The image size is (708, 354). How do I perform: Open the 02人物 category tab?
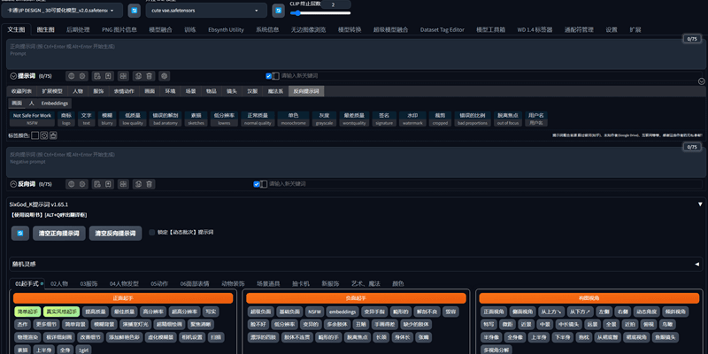pos(59,284)
